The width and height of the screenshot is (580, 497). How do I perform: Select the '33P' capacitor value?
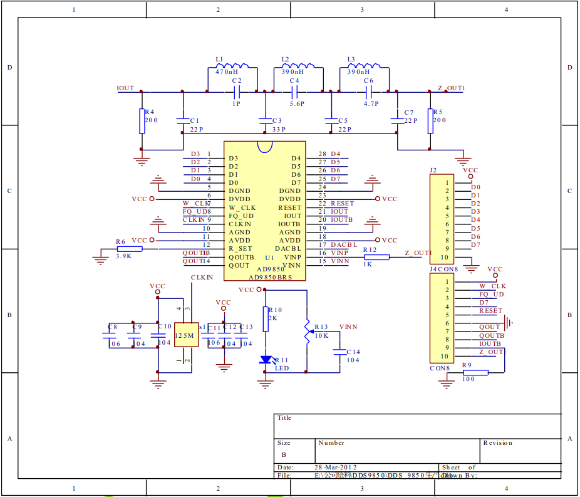pos(279,130)
